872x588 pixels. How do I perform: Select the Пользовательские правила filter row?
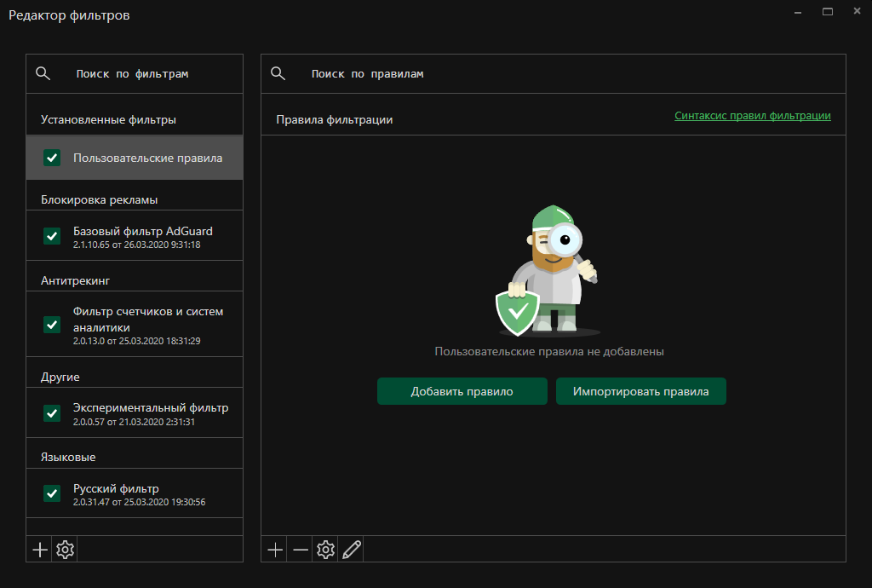[135, 158]
